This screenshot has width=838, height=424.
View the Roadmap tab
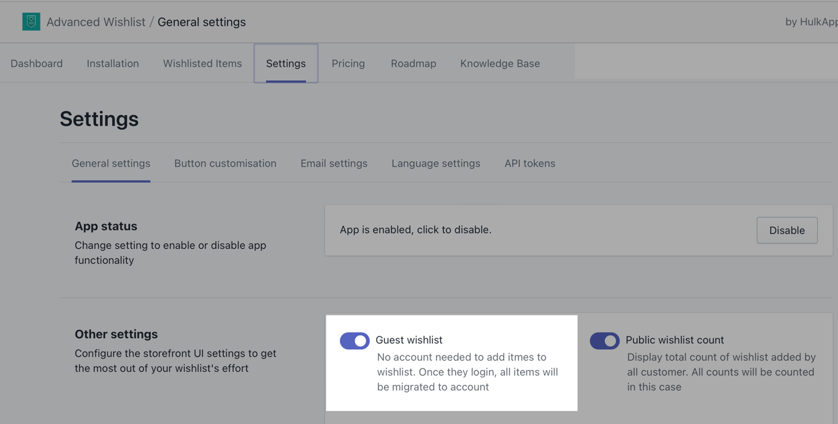click(x=413, y=64)
